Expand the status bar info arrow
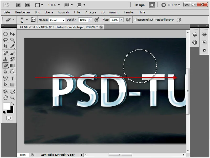Image resolution: width=210 pixels, height=158 pixels. click(x=82, y=155)
